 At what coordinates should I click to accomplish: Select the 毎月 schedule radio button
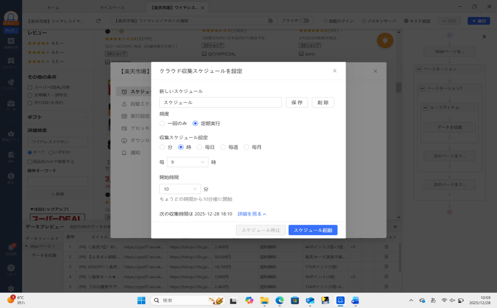pos(246,147)
